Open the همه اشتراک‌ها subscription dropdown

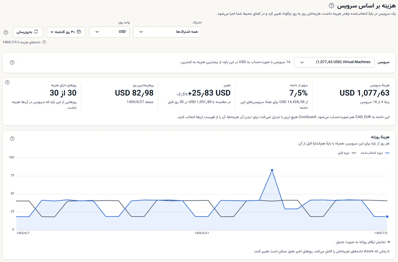167,32
